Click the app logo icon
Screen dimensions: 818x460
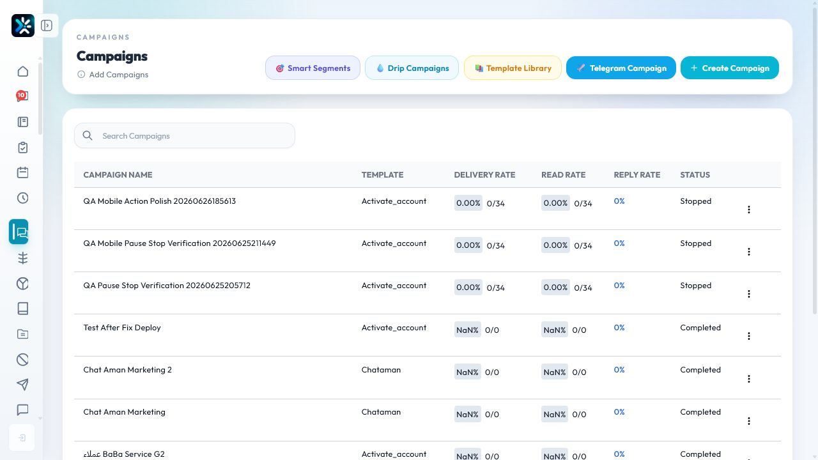pyautogui.click(x=23, y=26)
